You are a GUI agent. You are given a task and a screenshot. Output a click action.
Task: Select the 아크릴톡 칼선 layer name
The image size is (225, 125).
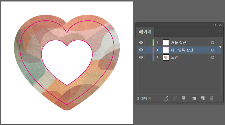182,50
